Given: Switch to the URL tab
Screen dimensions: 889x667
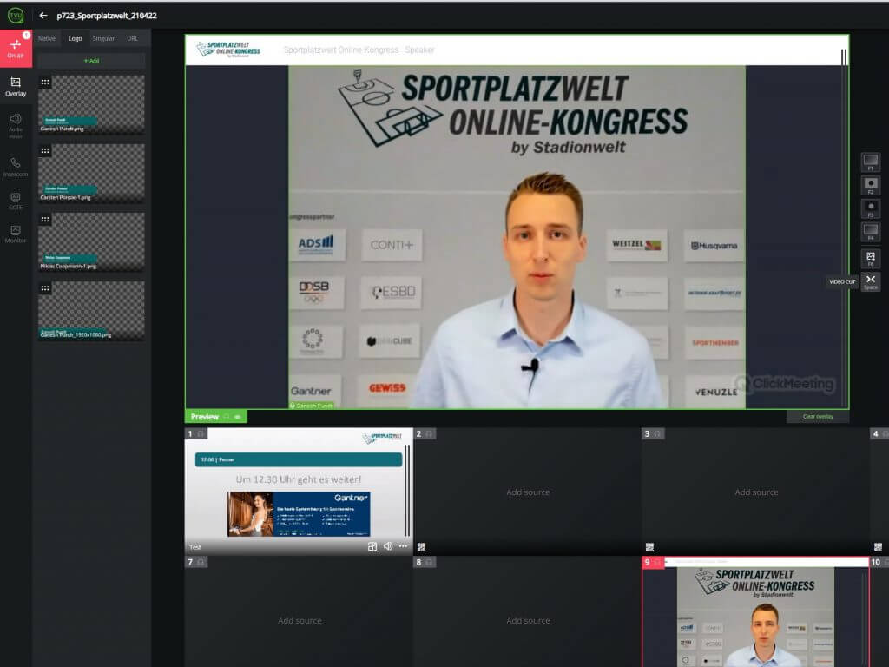Looking at the screenshot, I should click(133, 38).
